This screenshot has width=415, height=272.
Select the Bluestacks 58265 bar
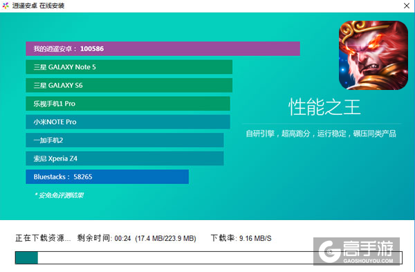(x=107, y=176)
